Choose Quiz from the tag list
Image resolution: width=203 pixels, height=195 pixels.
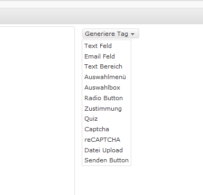91,119
